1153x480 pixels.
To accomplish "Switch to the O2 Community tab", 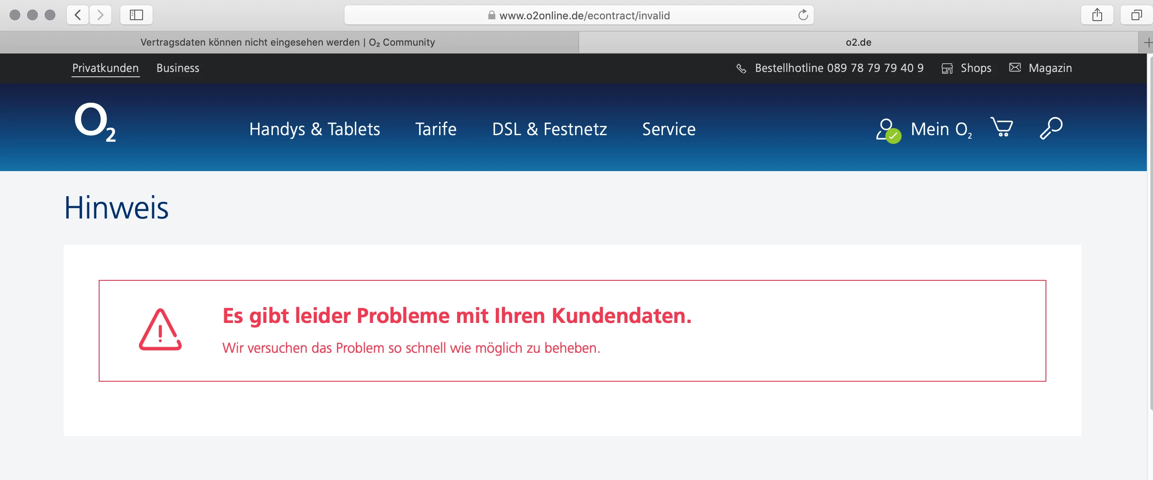I will pos(288,43).
